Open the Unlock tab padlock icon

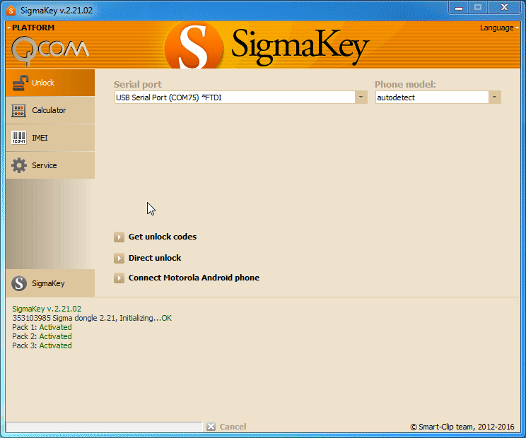[20, 83]
